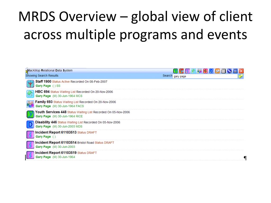Click '30-Jun-1964 FACS' text
This screenshot has height=203, width=271.
71,106
